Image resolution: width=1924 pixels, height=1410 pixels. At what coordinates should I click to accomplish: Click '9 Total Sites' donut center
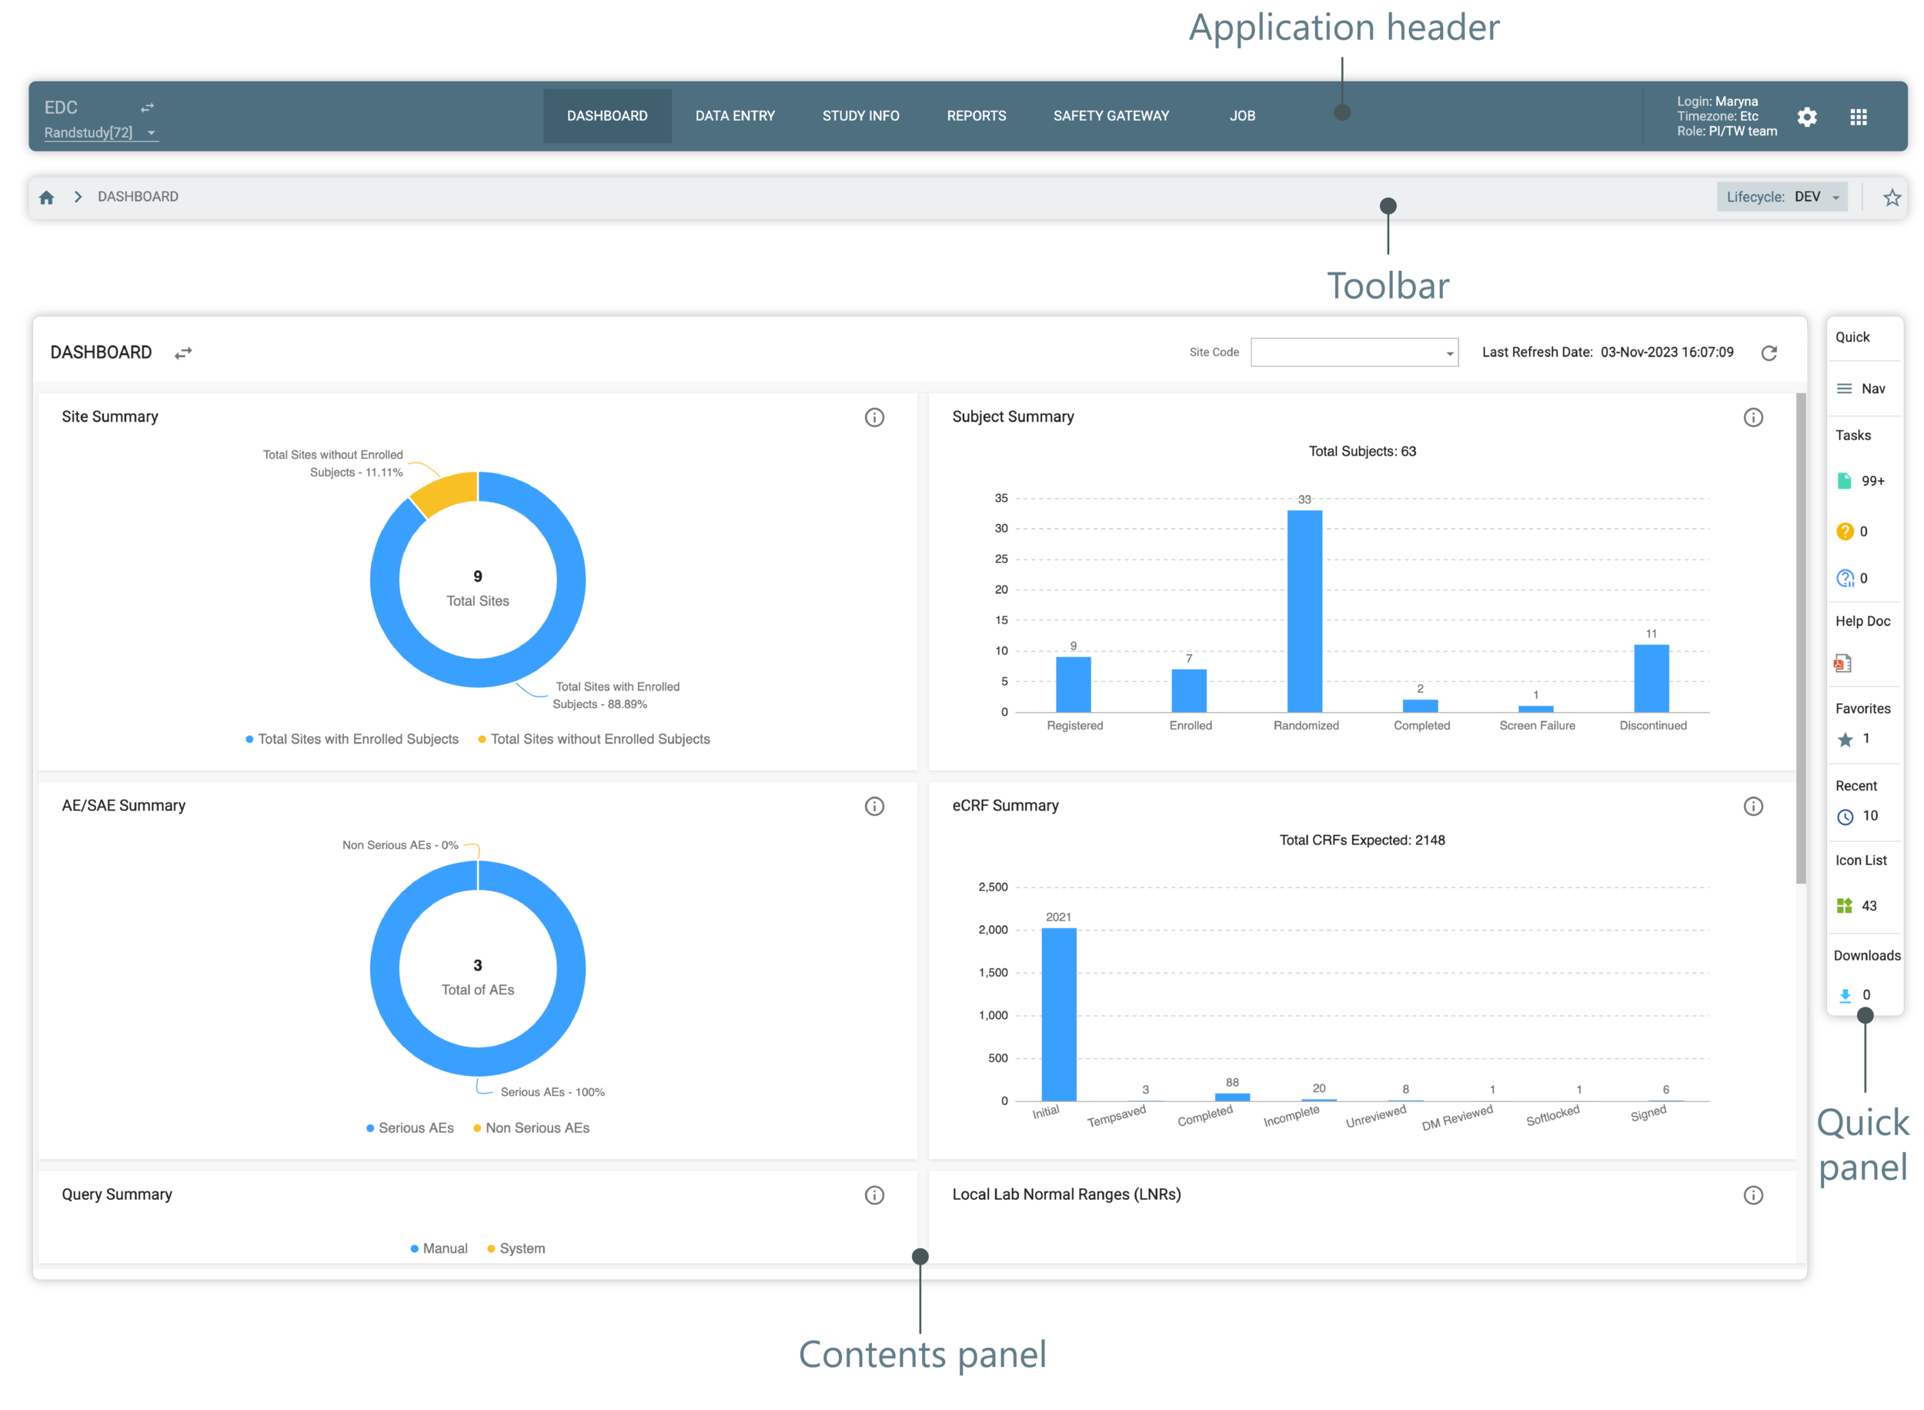click(x=478, y=588)
